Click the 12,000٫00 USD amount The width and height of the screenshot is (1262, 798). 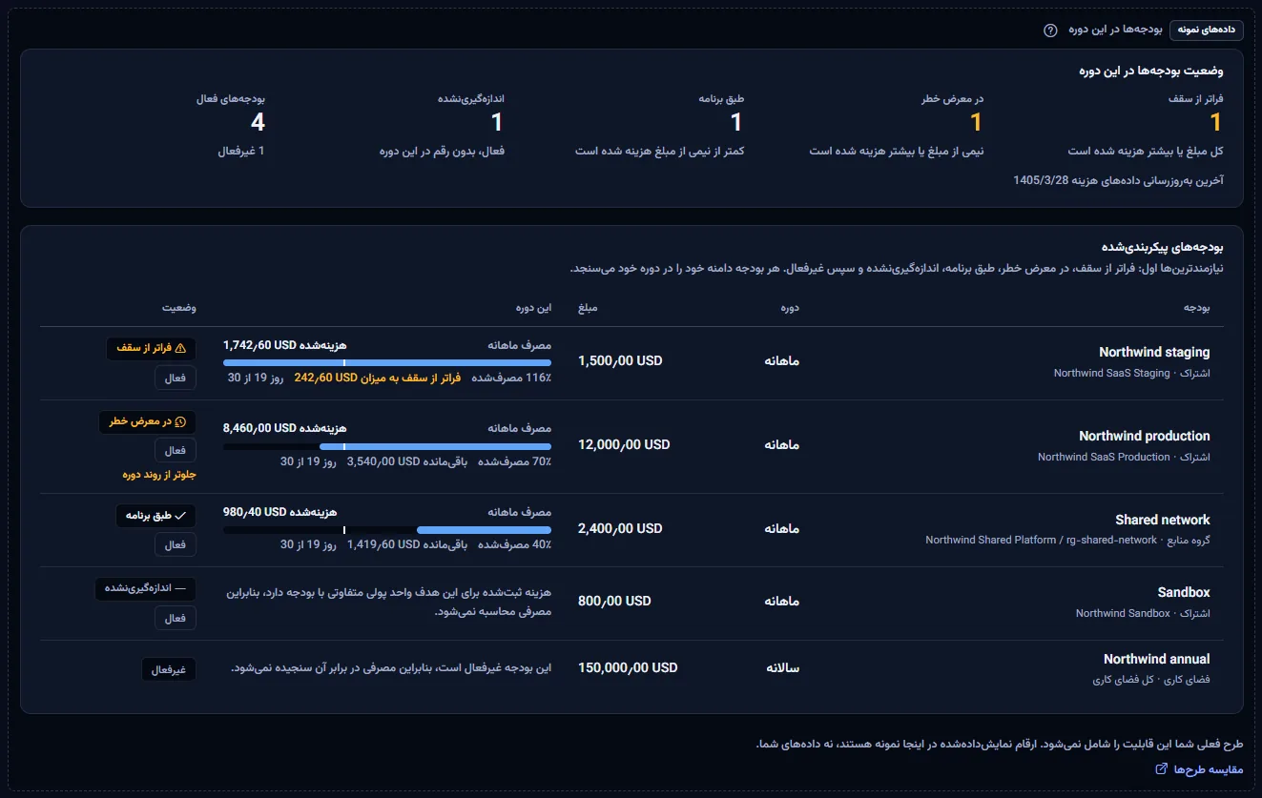(x=624, y=444)
